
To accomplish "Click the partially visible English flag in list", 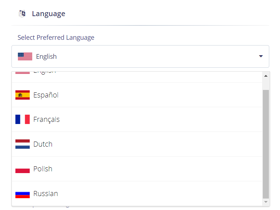I will tap(23, 73).
